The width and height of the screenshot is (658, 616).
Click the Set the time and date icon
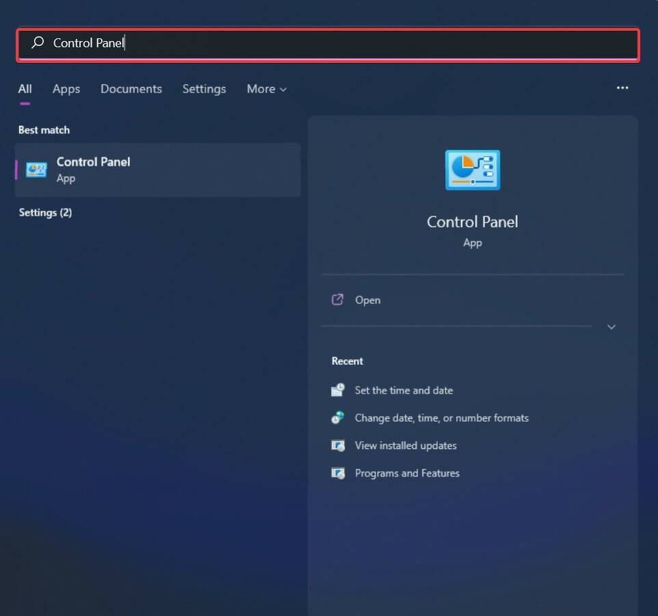[x=337, y=389]
